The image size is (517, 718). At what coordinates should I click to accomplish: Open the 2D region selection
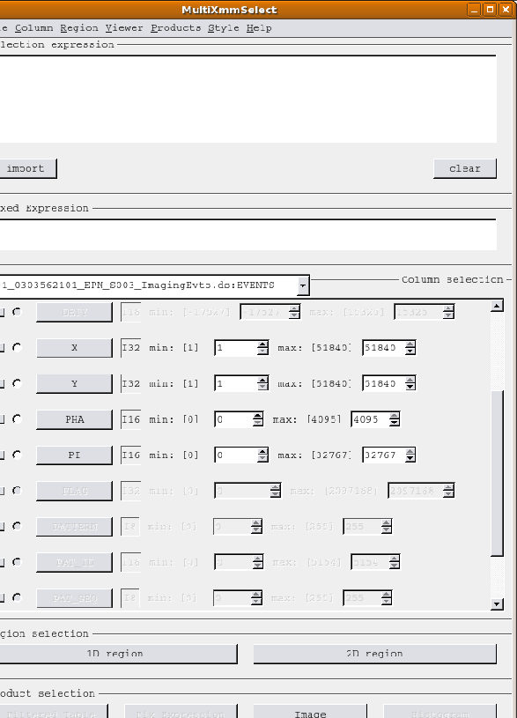pyautogui.click(x=374, y=654)
